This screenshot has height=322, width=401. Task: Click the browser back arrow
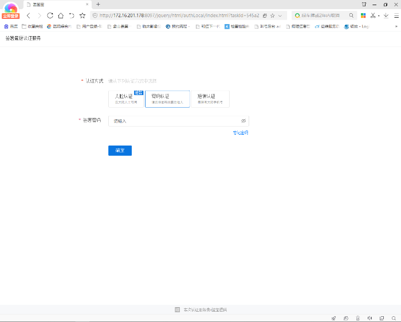(29, 15)
